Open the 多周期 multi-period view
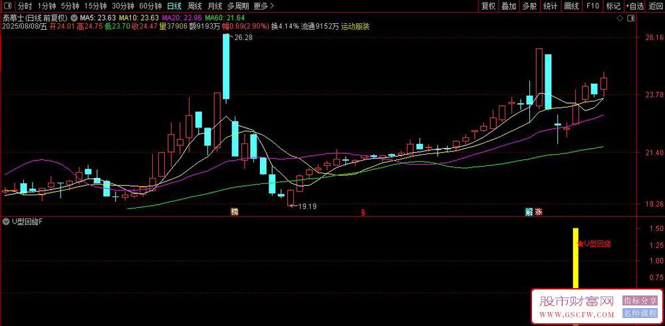 click(238, 6)
